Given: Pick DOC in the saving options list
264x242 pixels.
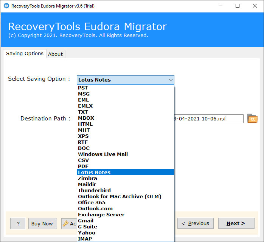Looking at the screenshot, I should pyautogui.click(x=126, y=148).
